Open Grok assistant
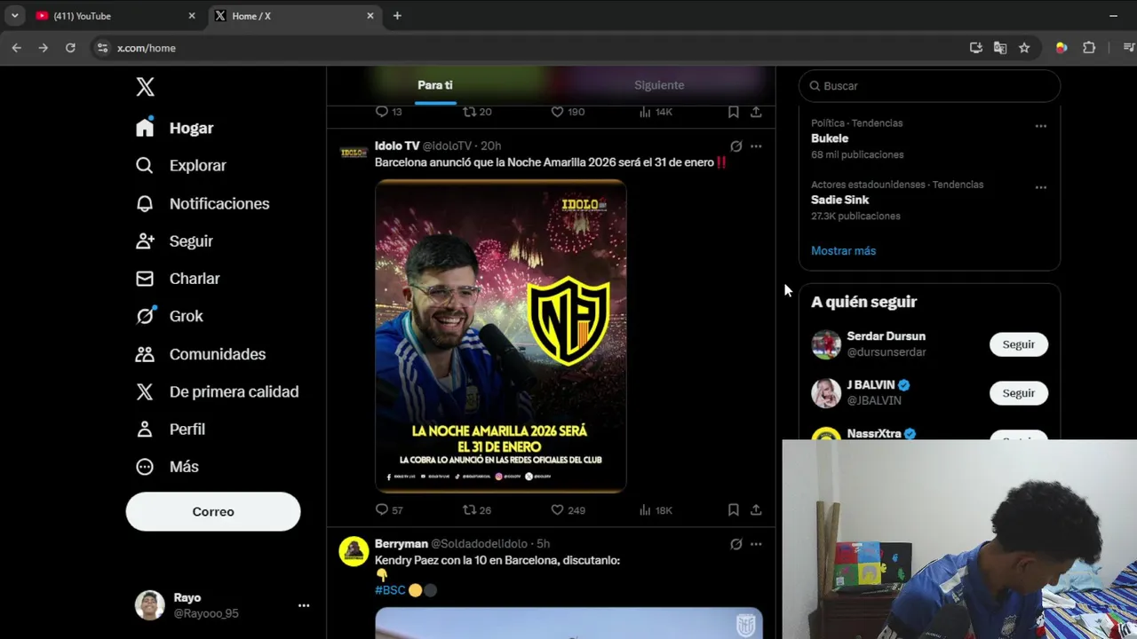 click(x=170, y=316)
